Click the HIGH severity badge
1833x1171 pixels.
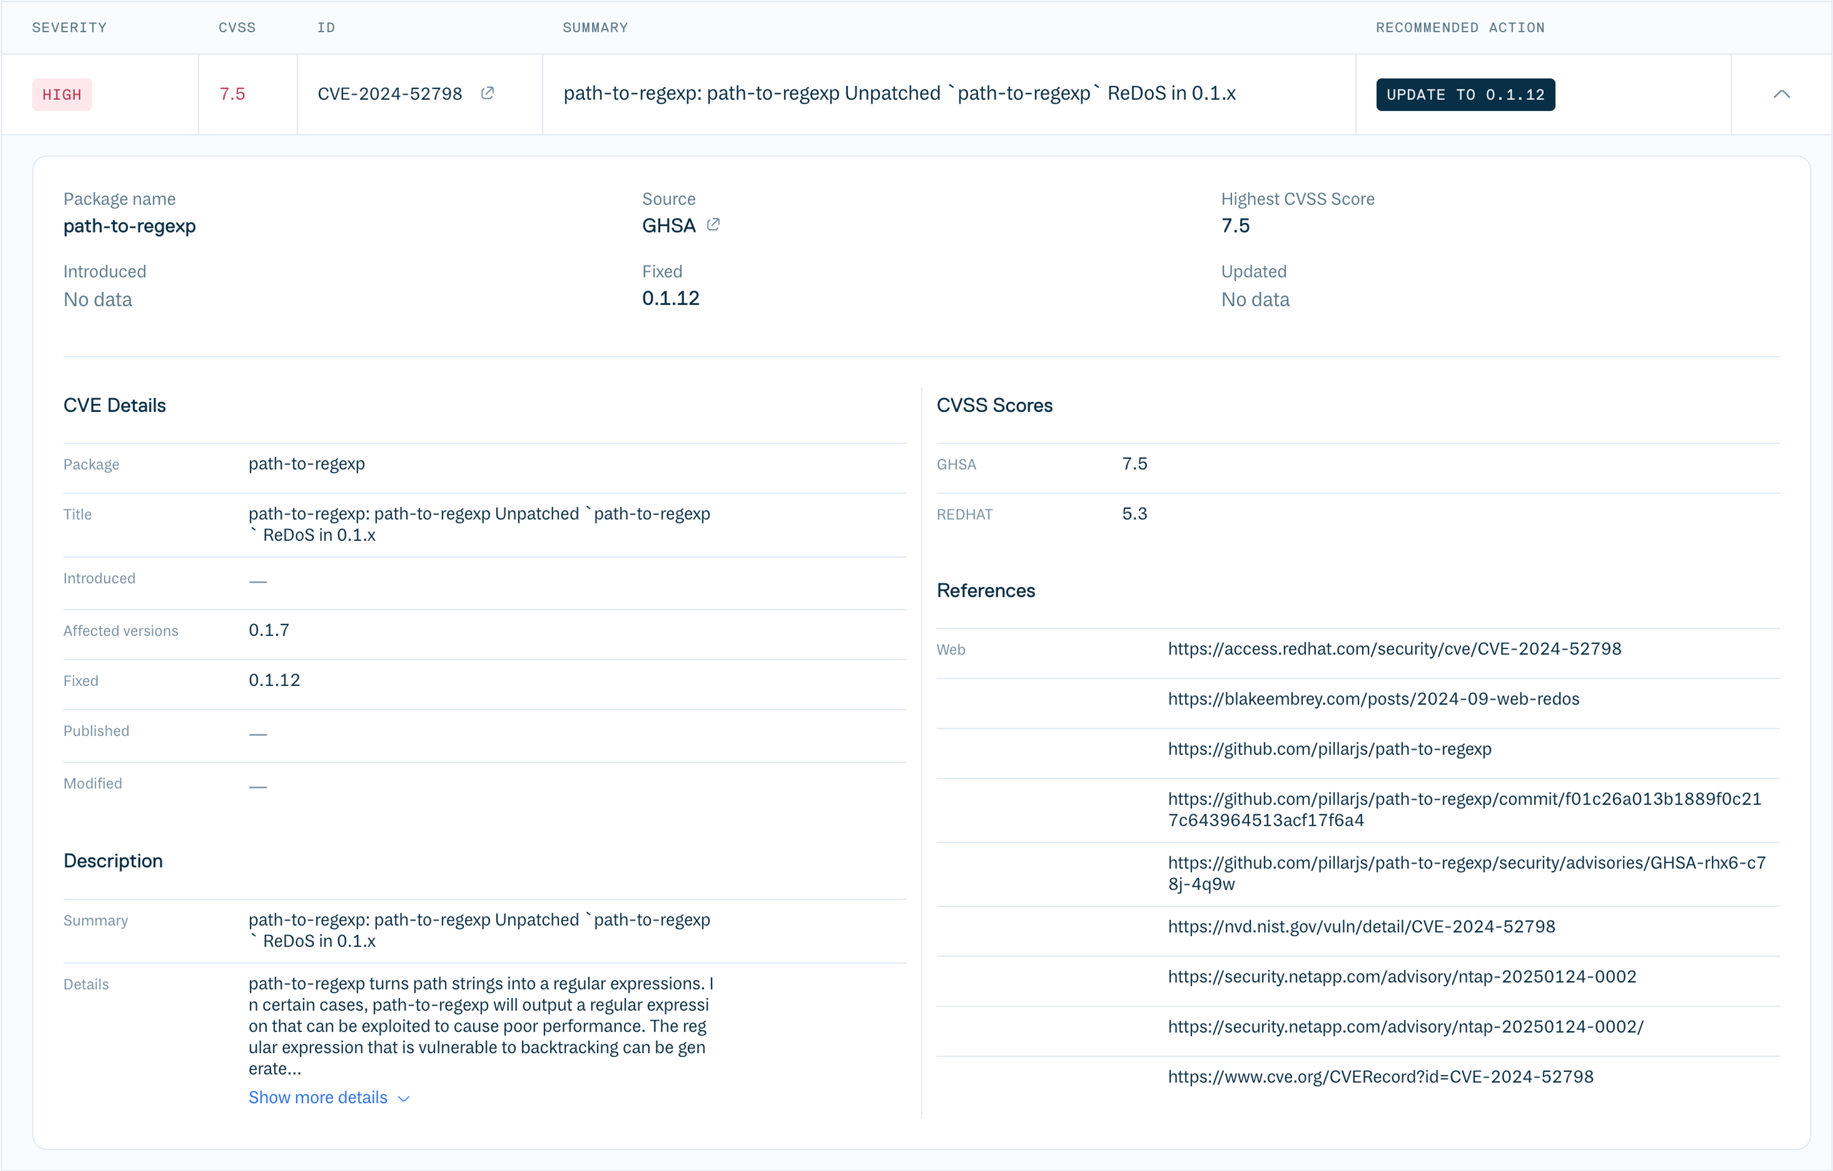point(62,95)
